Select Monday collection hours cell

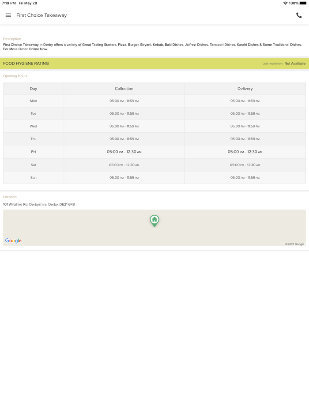[x=124, y=101]
